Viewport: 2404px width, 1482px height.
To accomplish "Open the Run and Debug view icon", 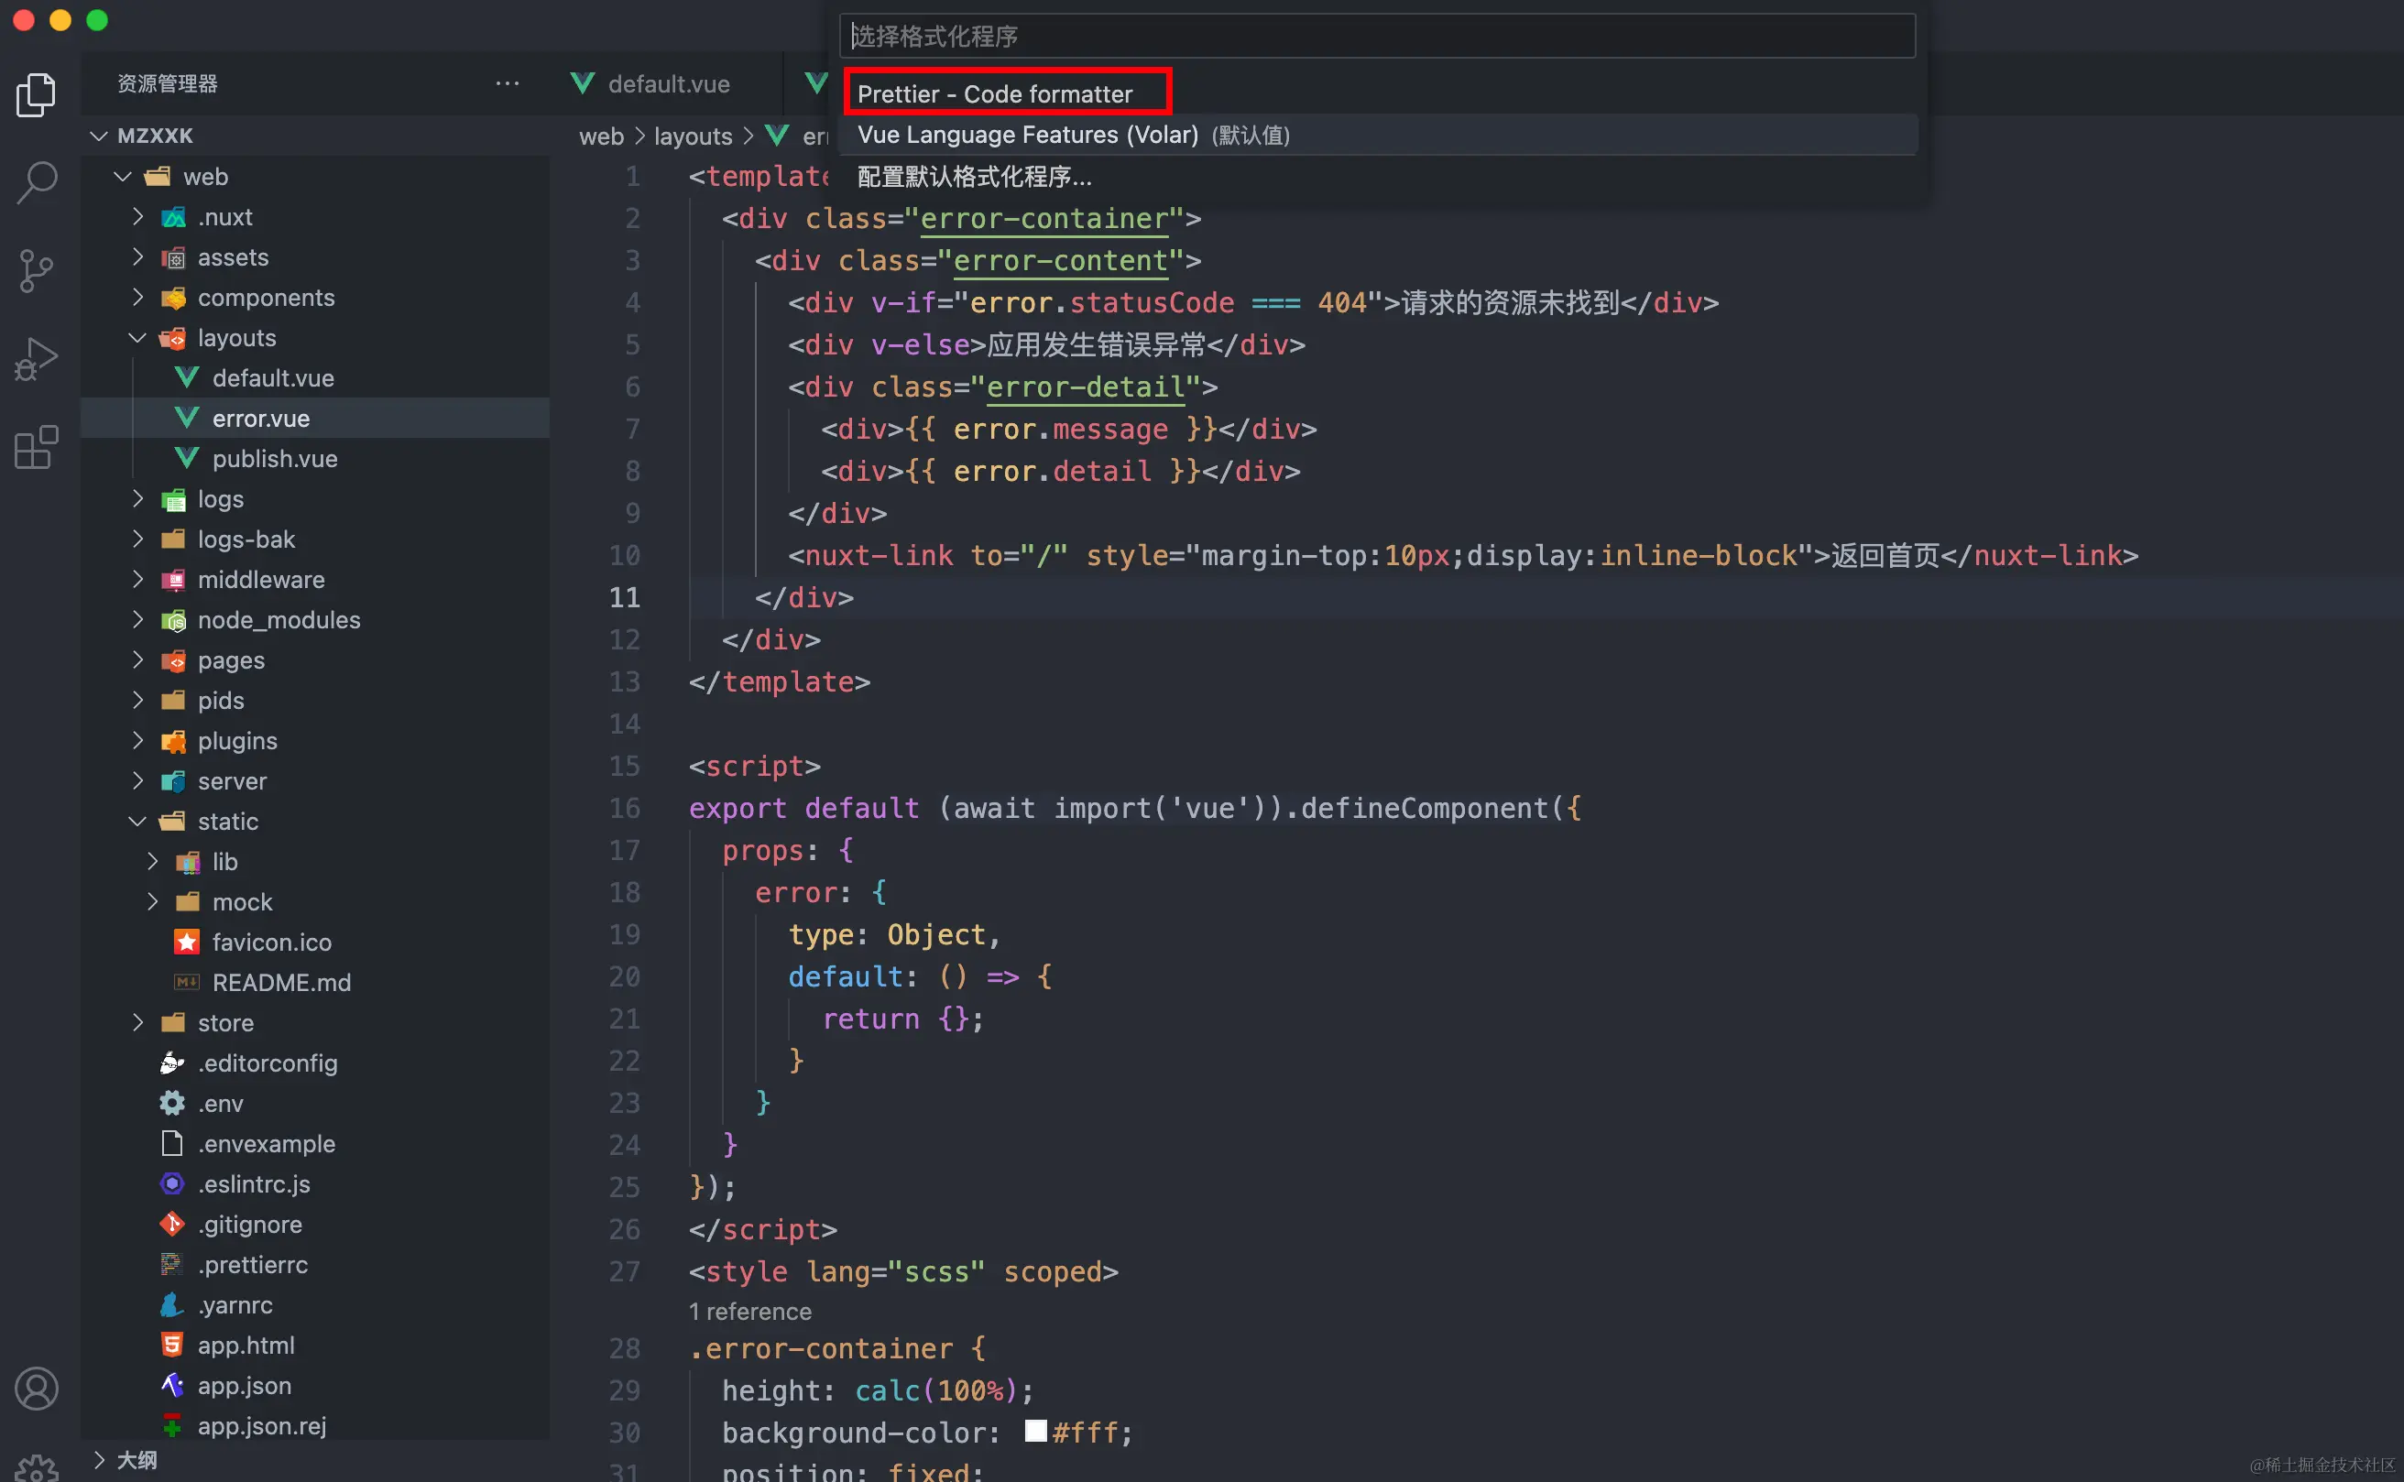I will click(x=37, y=359).
